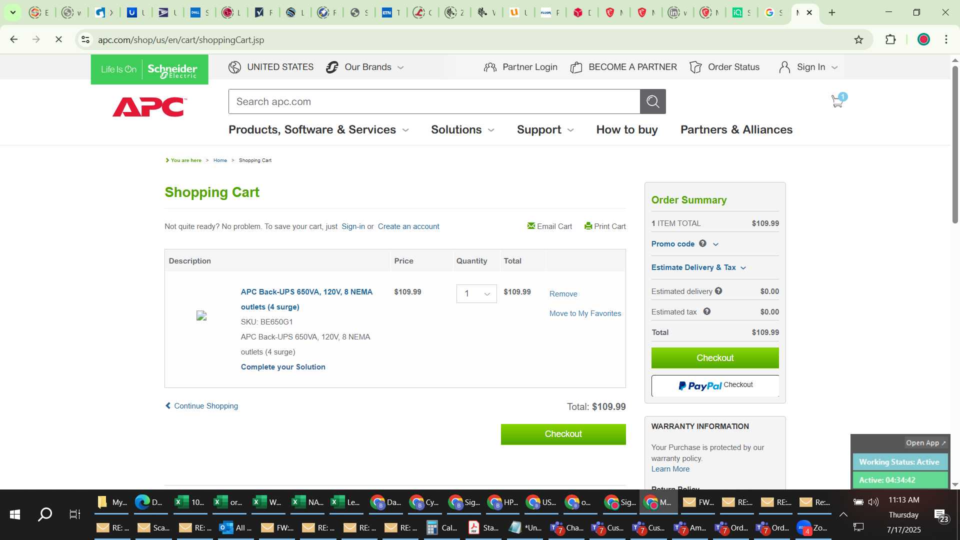The height and width of the screenshot is (540, 960).
Task: Open new browser tab
Action: coord(832,12)
